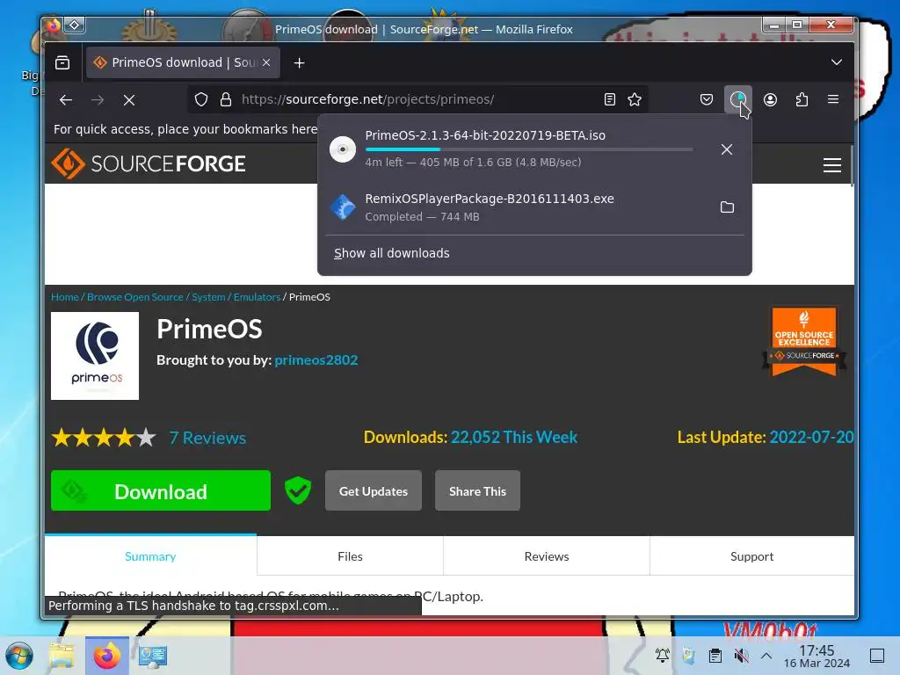This screenshot has width=900, height=675.
Task: Open the Firefox window menu icon in title bar
Action: pos(54,25)
